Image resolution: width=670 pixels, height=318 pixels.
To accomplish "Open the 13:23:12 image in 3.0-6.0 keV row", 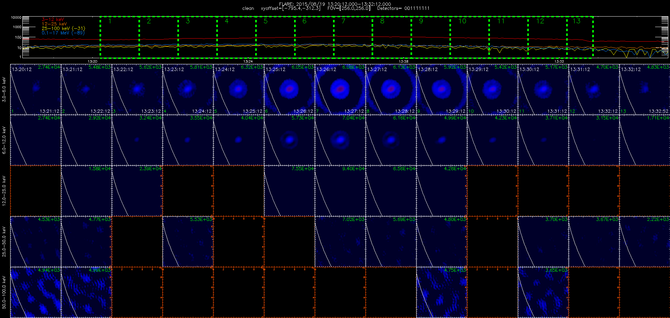I will (x=188, y=89).
